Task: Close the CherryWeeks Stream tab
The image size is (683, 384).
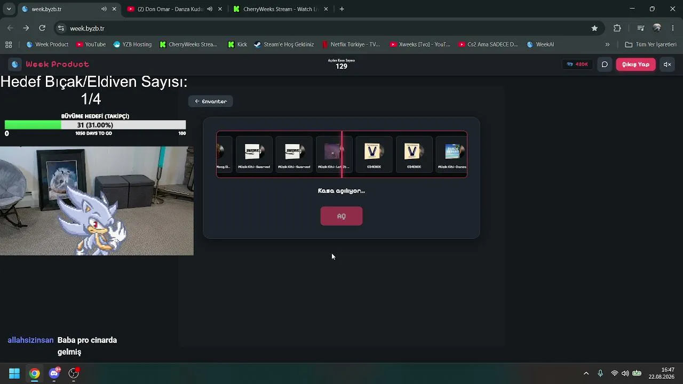Action: [x=325, y=9]
